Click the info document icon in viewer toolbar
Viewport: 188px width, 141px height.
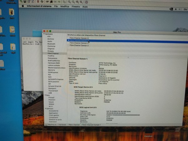(x=33, y=2)
